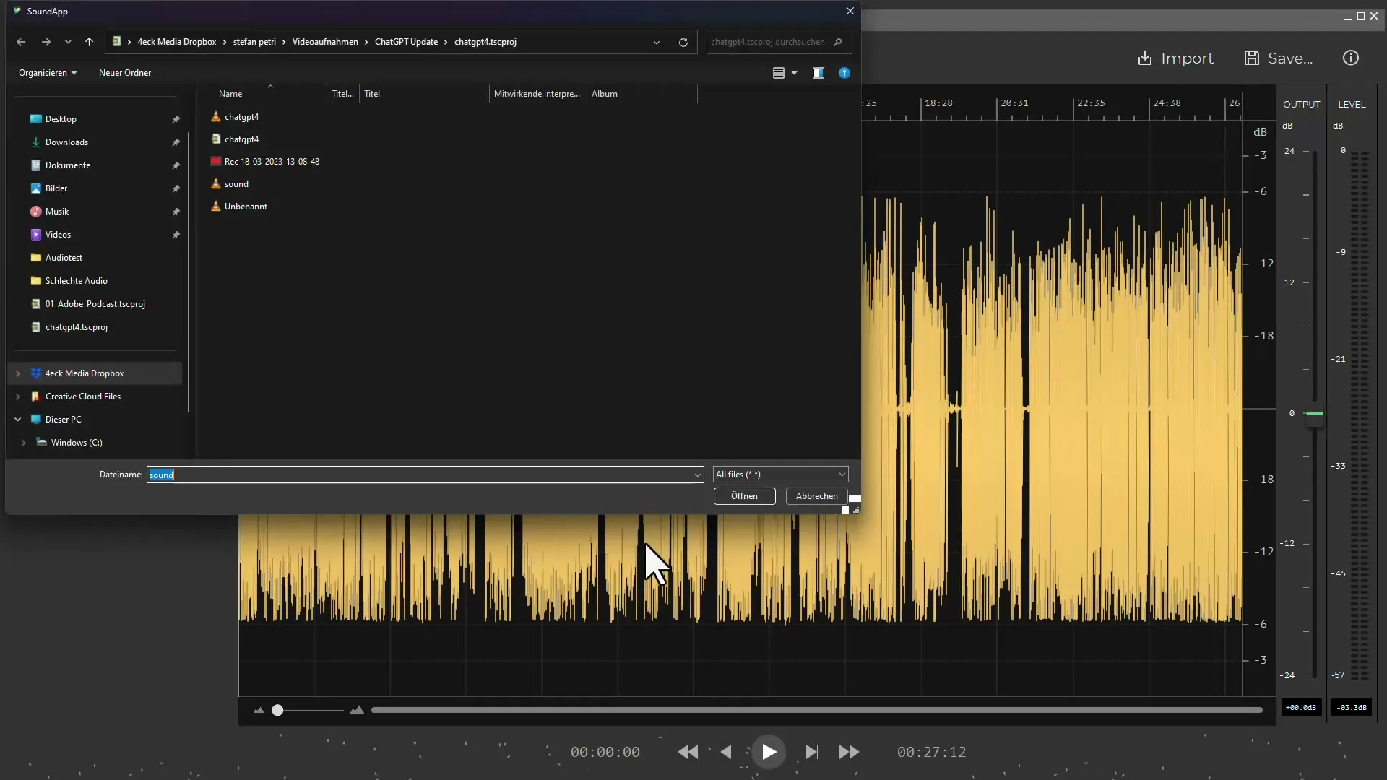Click the Abbrechen button

(817, 496)
